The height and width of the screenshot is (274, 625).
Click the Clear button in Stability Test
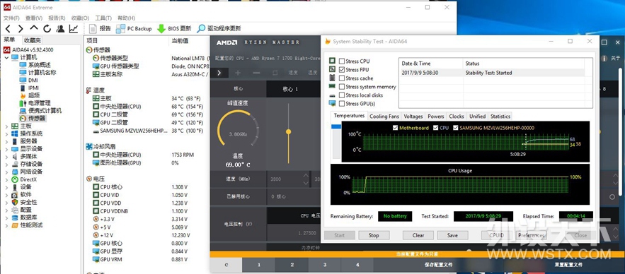point(418,235)
